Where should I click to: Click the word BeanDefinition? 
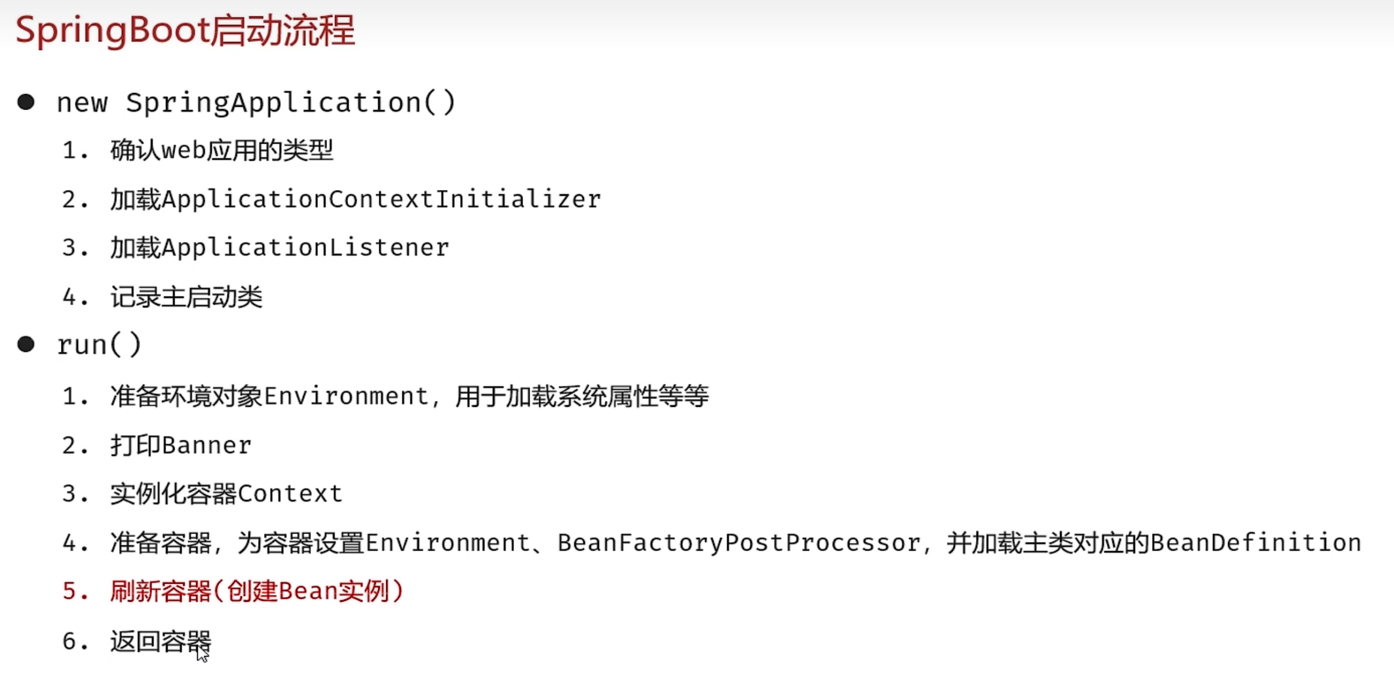1256,543
